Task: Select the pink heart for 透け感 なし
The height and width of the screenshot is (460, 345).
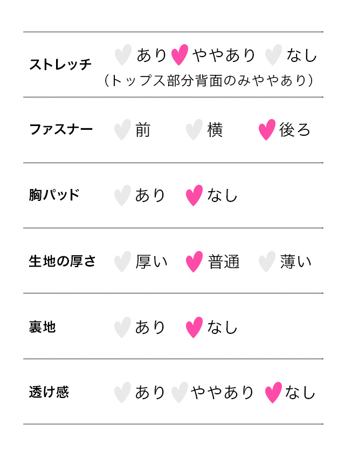Action: 273,393
